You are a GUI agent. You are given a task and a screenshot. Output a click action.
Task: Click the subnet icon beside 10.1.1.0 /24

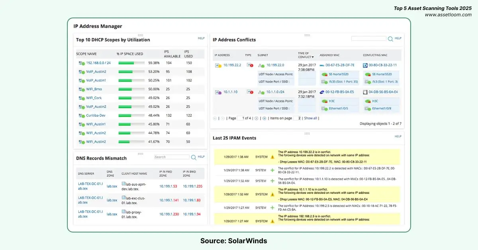point(261,92)
